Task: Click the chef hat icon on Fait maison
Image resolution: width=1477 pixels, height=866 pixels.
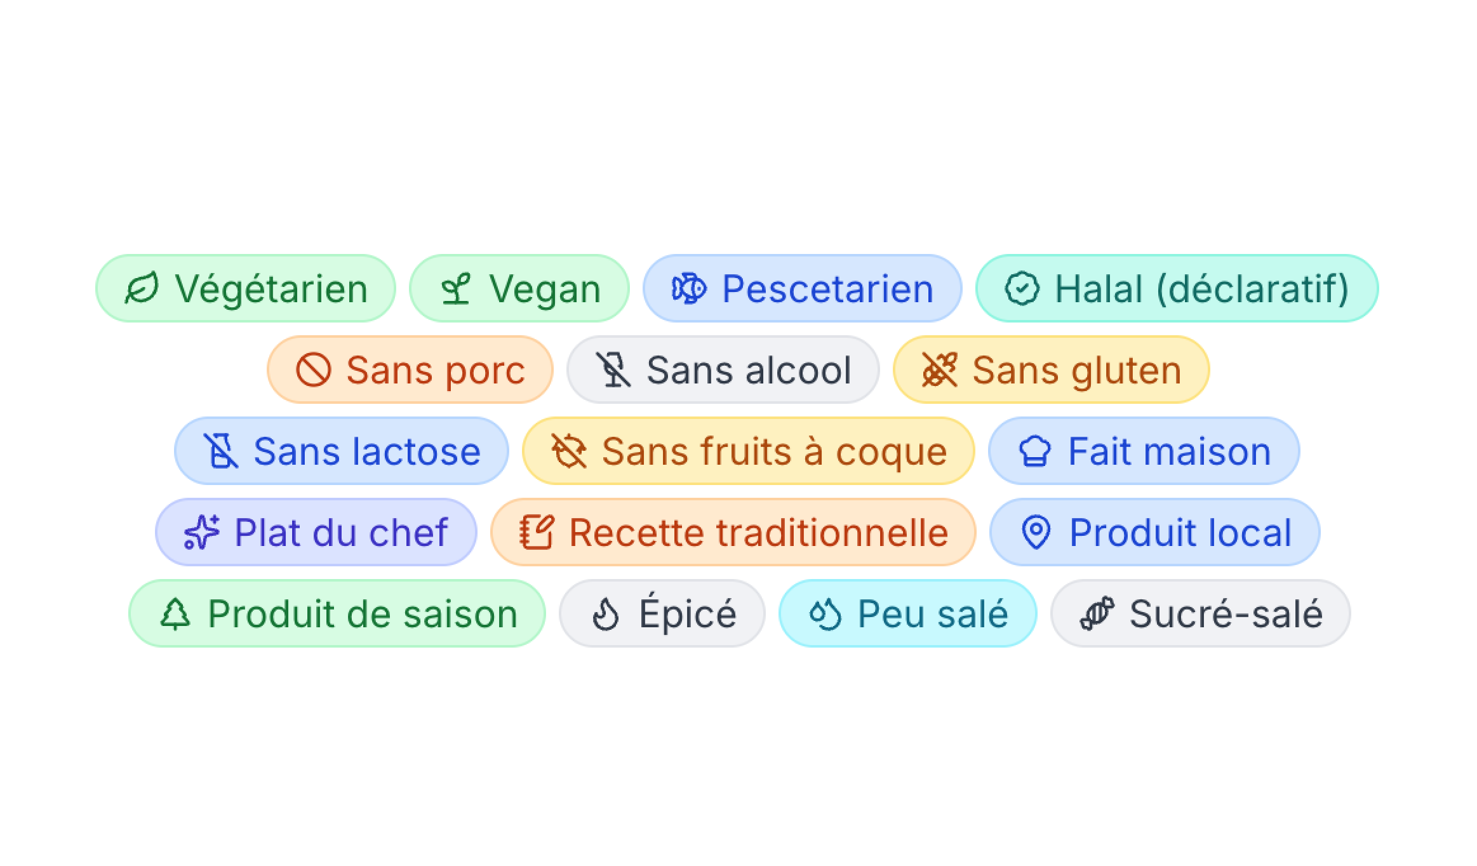Action: click(1034, 451)
